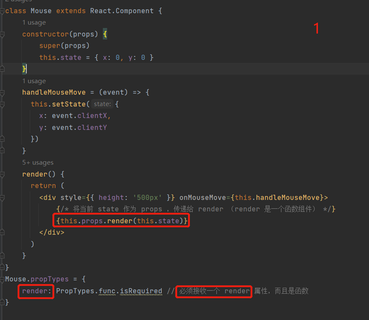
Task: Place cursor on 'class' keyword
Action: pyautogui.click(x=16, y=11)
